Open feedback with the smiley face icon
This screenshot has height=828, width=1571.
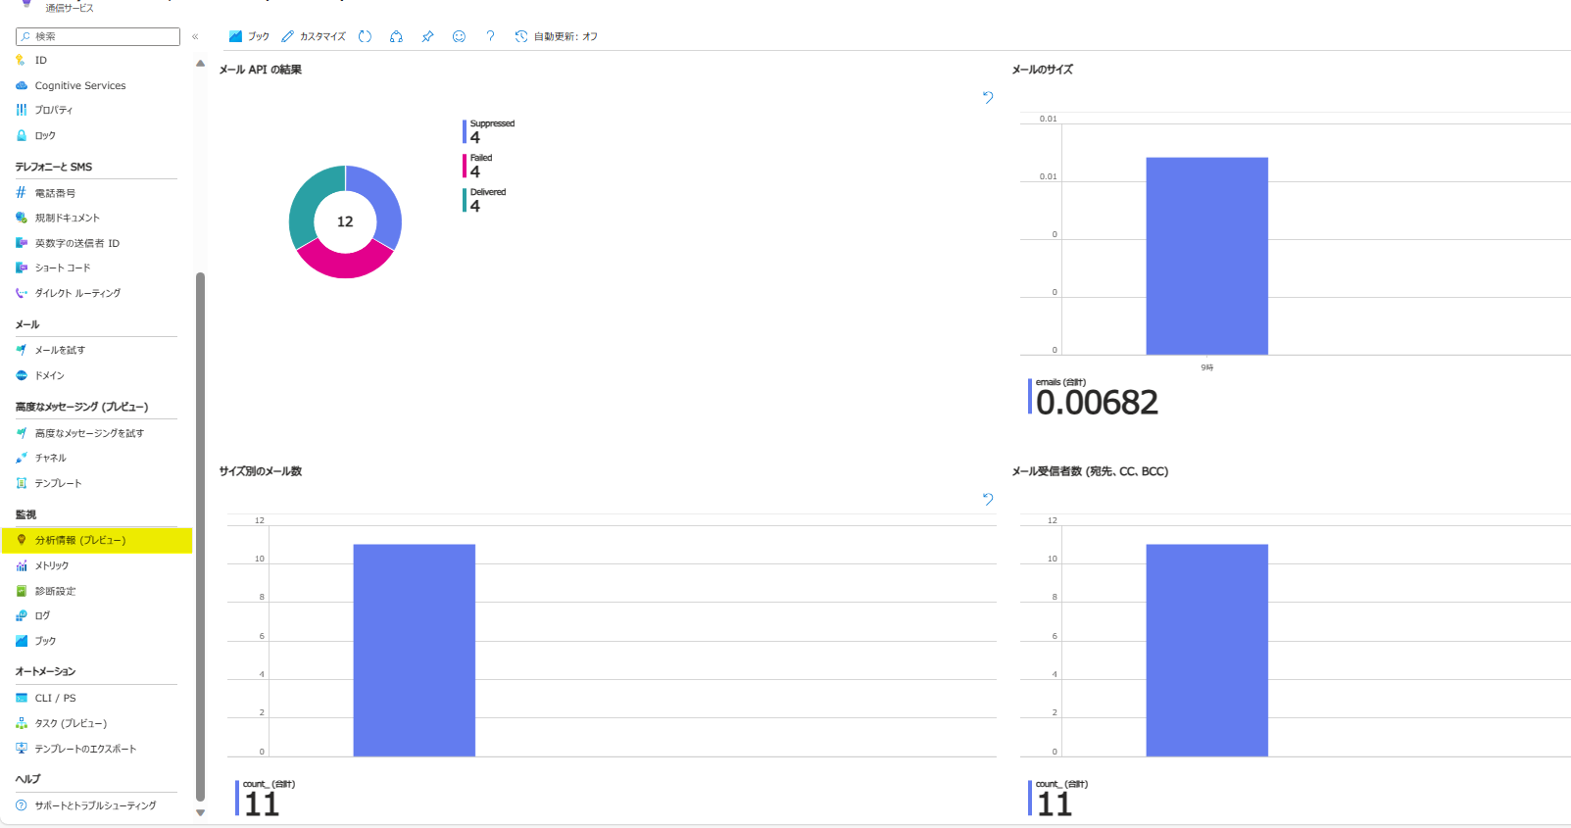point(459,36)
